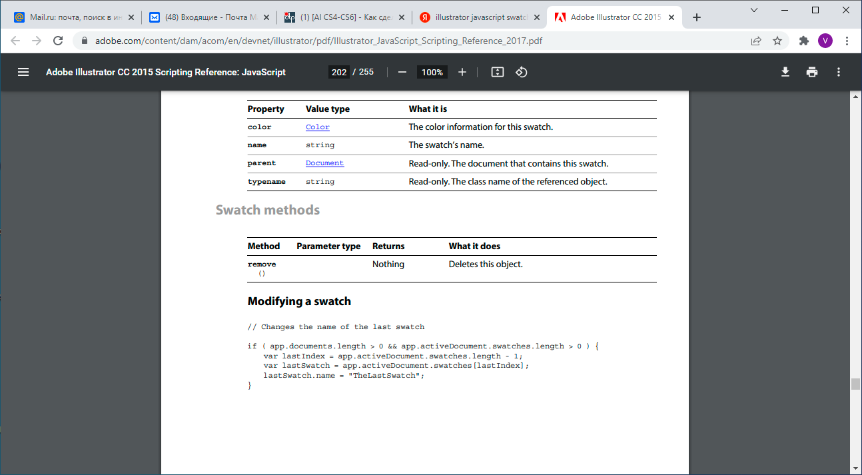This screenshot has height=475, width=862.
Task: Follow the Document value type link
Action: click(x=325, y=163)
